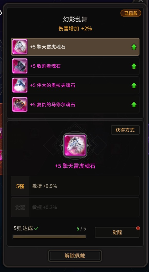Viewport: 149px width, 272px height.
Task: Click the 觉醒 敏捷 +0.3% stat row
Action: click(75, 207)
